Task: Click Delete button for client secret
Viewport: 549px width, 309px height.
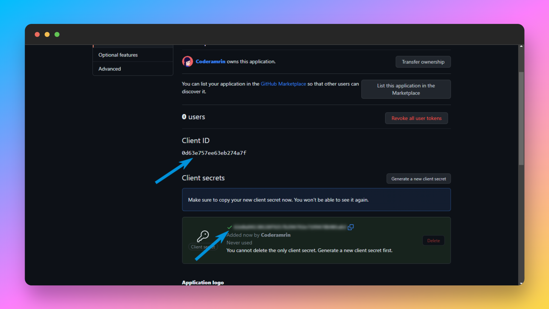Action: (x=434, y=240)
